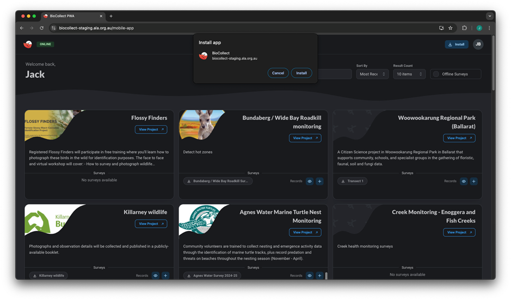
Task: Click the BioCollect icon in install dialog
Action: pyautogui.click(x=204, y=55)
